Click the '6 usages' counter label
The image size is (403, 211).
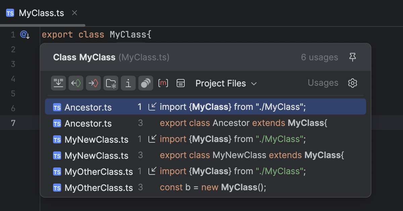coord(319,57)
